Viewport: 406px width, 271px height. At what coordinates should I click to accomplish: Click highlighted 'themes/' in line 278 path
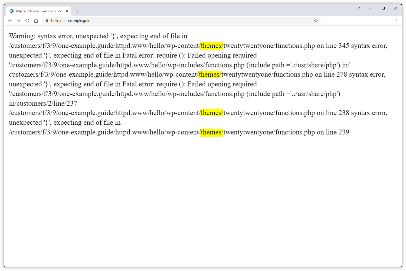[x=209, y=75]
